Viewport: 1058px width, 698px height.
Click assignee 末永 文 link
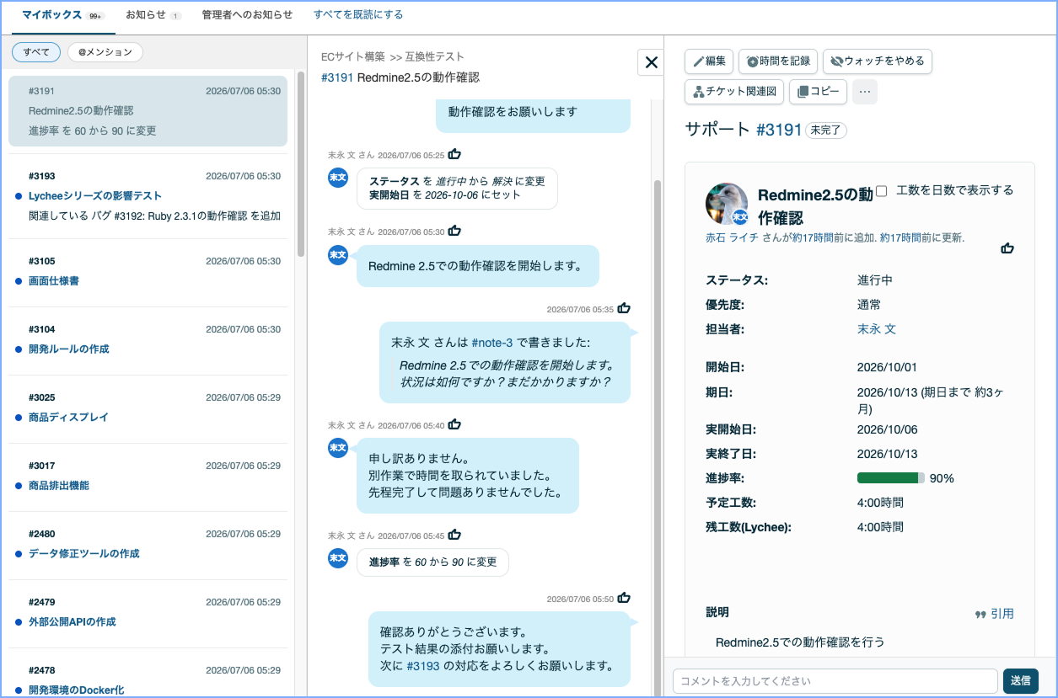point(877,329)
